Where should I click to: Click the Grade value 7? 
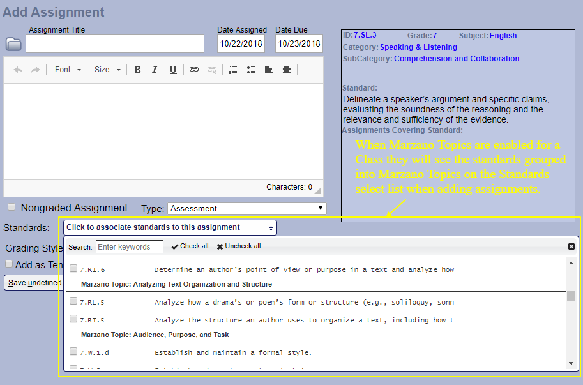tap(435, 36)
